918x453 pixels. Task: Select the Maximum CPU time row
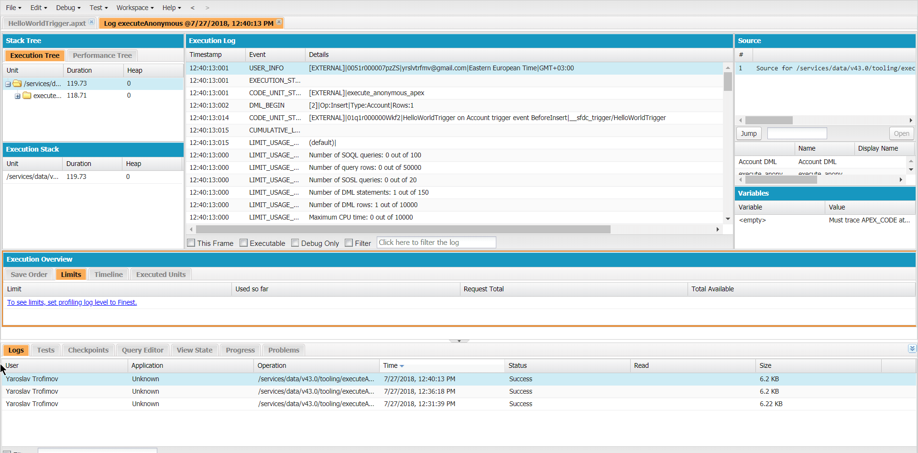pos(454,217)
